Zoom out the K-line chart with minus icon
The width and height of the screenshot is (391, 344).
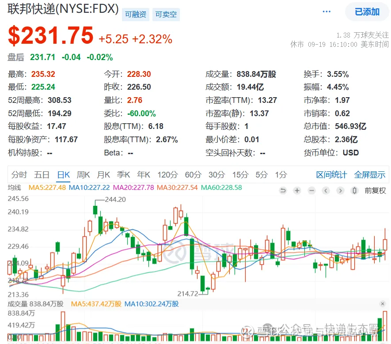[311, 191]
